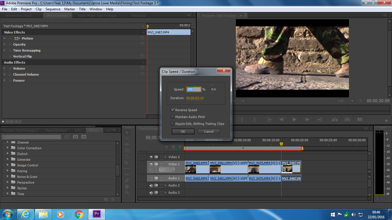Mute Audio 3 track speaker
This screenshot has height=220, width=392.
click(151, 192)
